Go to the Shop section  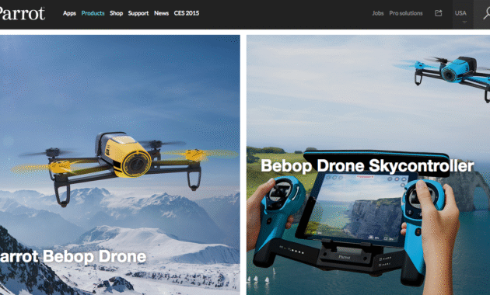116,13
